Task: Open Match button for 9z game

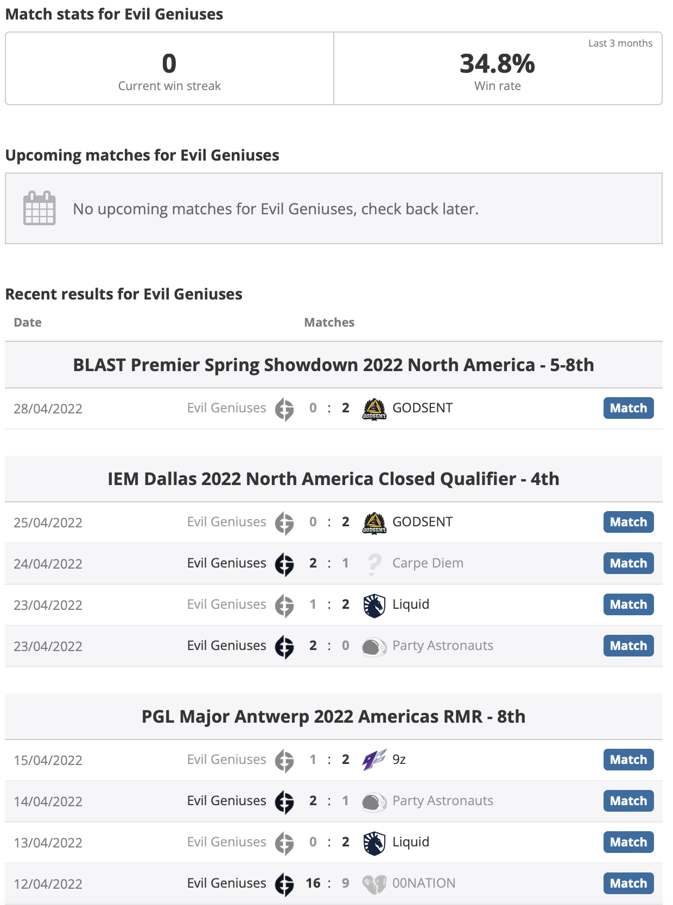Action: 628,760
